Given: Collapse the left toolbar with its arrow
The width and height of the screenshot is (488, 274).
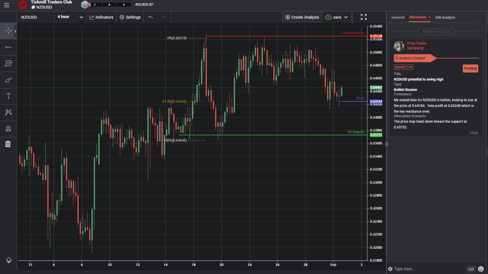Looking at the screenshot, I should 16,30.
